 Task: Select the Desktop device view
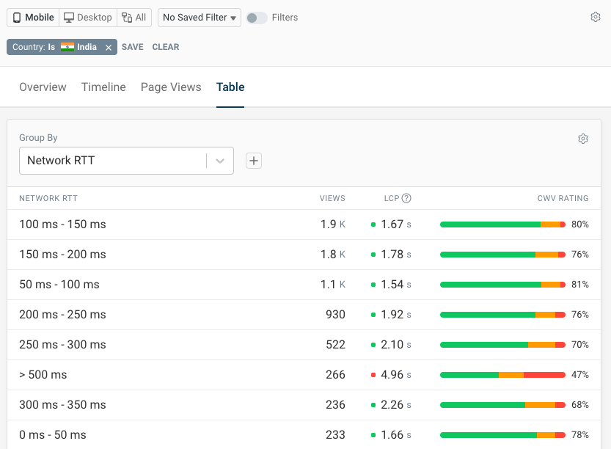[87, 18]
